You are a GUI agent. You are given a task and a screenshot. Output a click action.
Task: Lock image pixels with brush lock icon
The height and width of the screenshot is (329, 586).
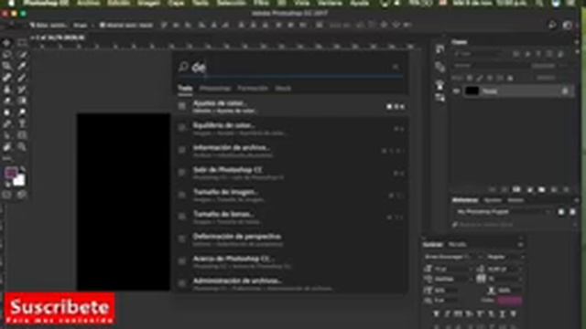tap(480, 78)
